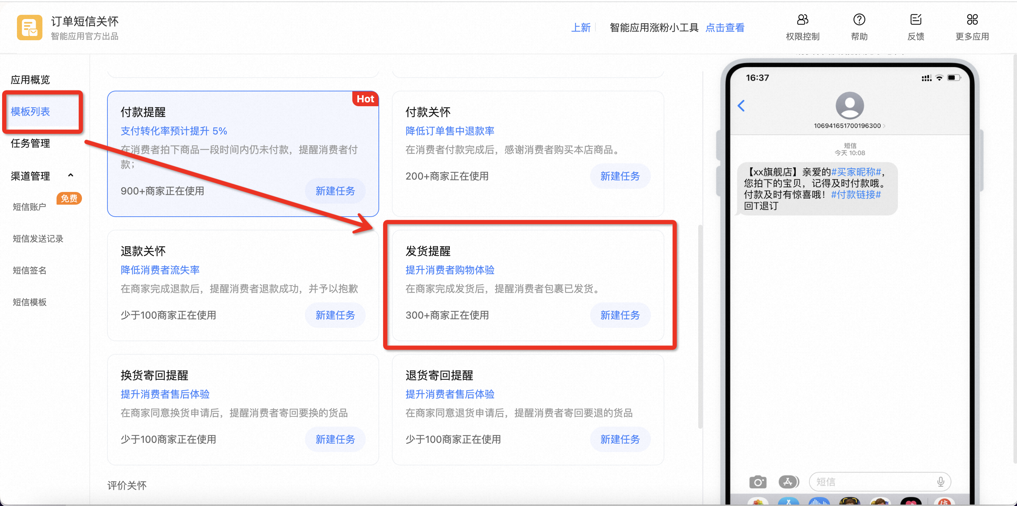Select 模板列表 in sidebar

click(30, 112)
